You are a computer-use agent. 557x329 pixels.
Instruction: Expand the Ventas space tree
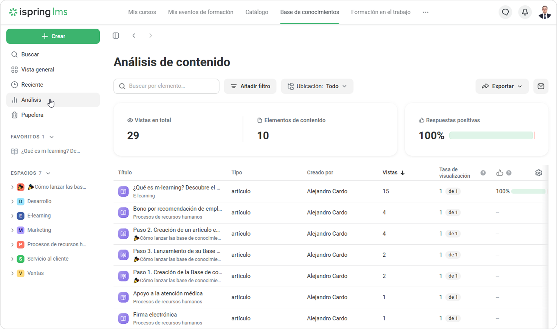pos(12,273)
